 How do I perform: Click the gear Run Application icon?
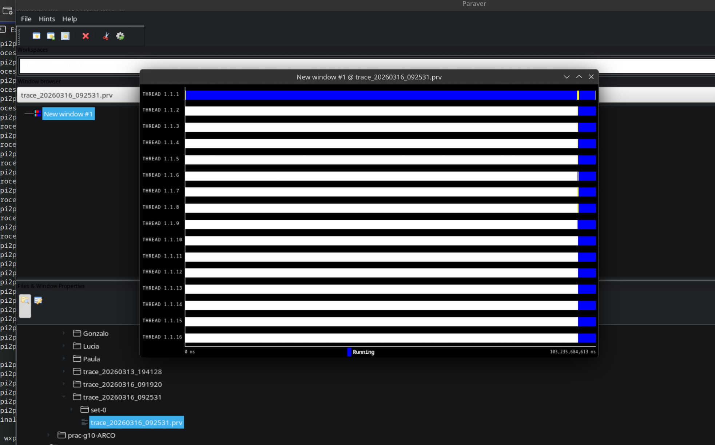(x=120, y=36)
